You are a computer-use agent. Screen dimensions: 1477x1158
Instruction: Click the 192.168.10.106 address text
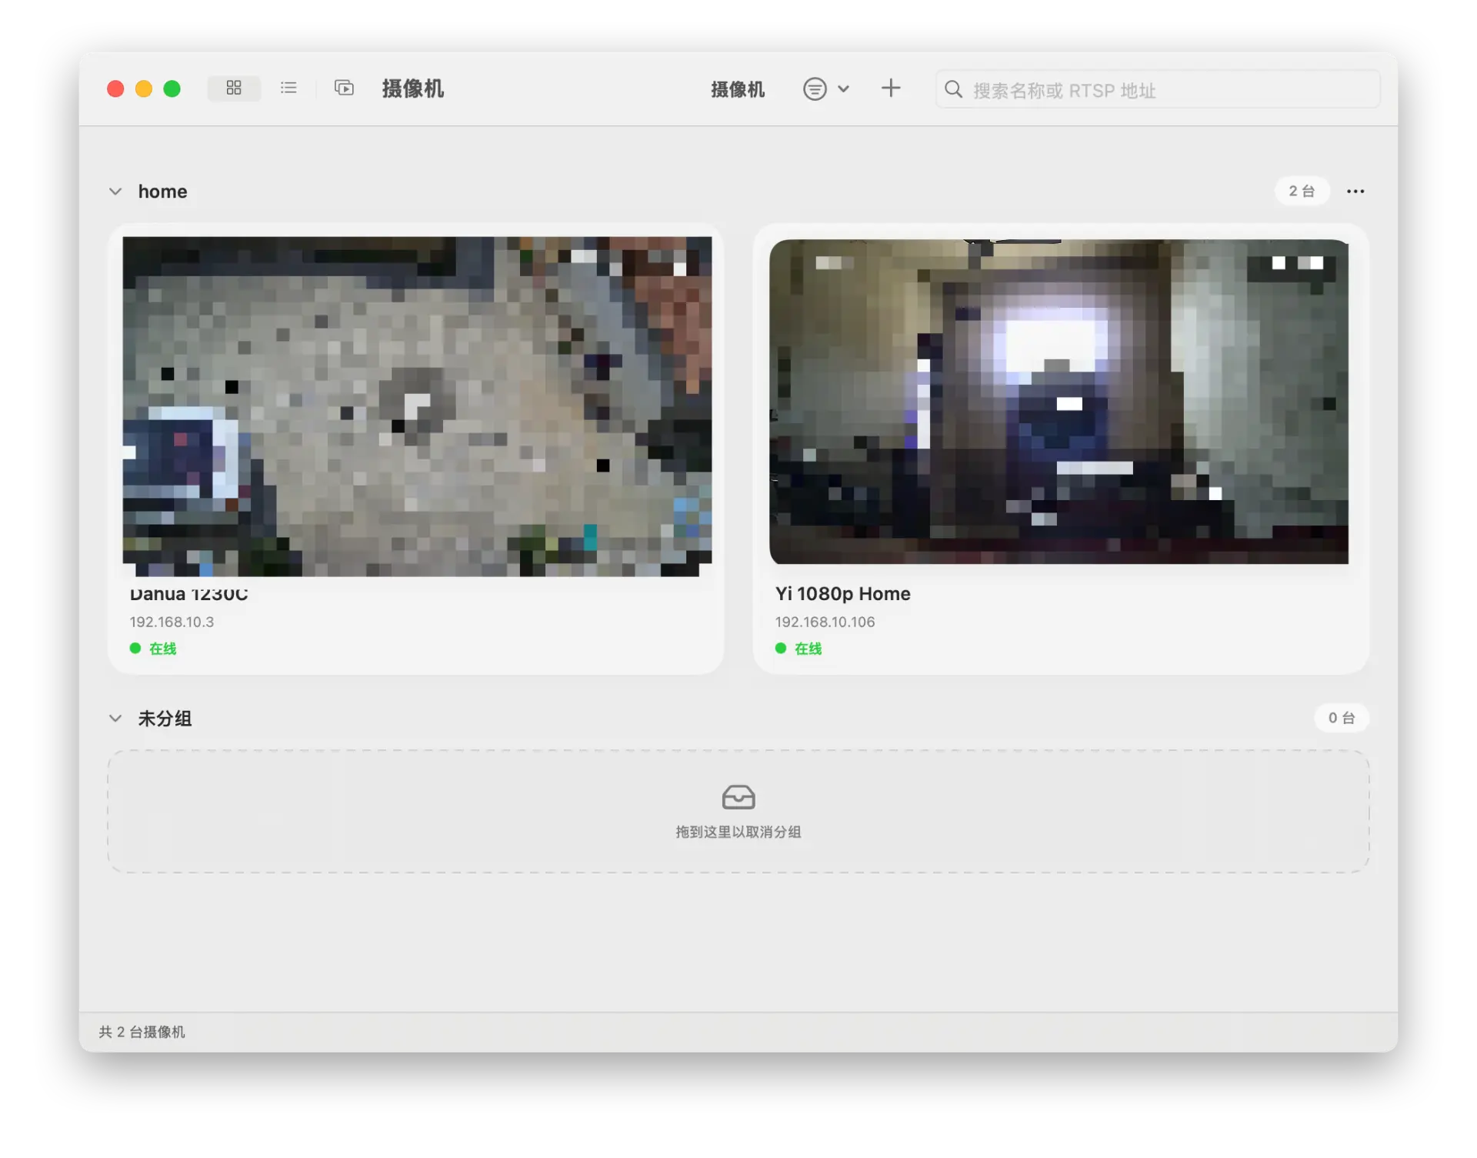point(825,622)
